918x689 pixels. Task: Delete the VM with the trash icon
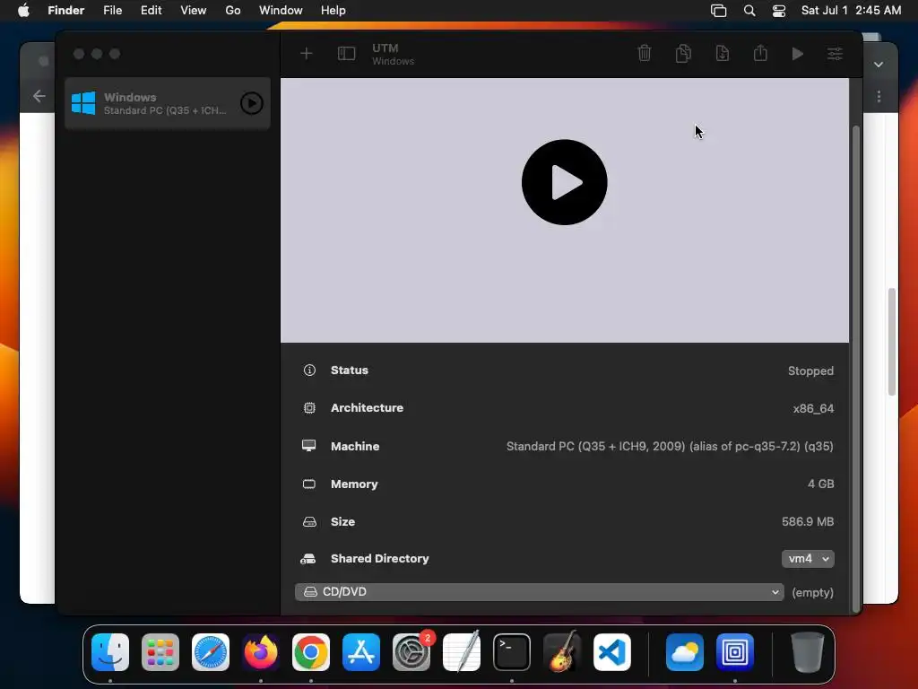tap(644, 53)
